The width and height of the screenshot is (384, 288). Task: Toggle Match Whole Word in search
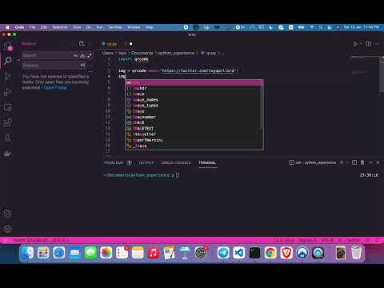pyautogui.click(x=82, y=55)
